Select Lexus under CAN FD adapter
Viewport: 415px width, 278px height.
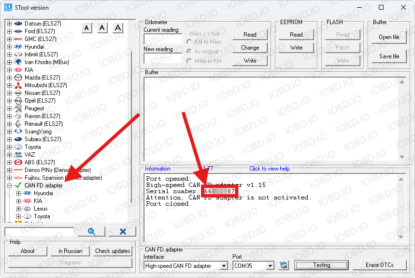(41, 209)
